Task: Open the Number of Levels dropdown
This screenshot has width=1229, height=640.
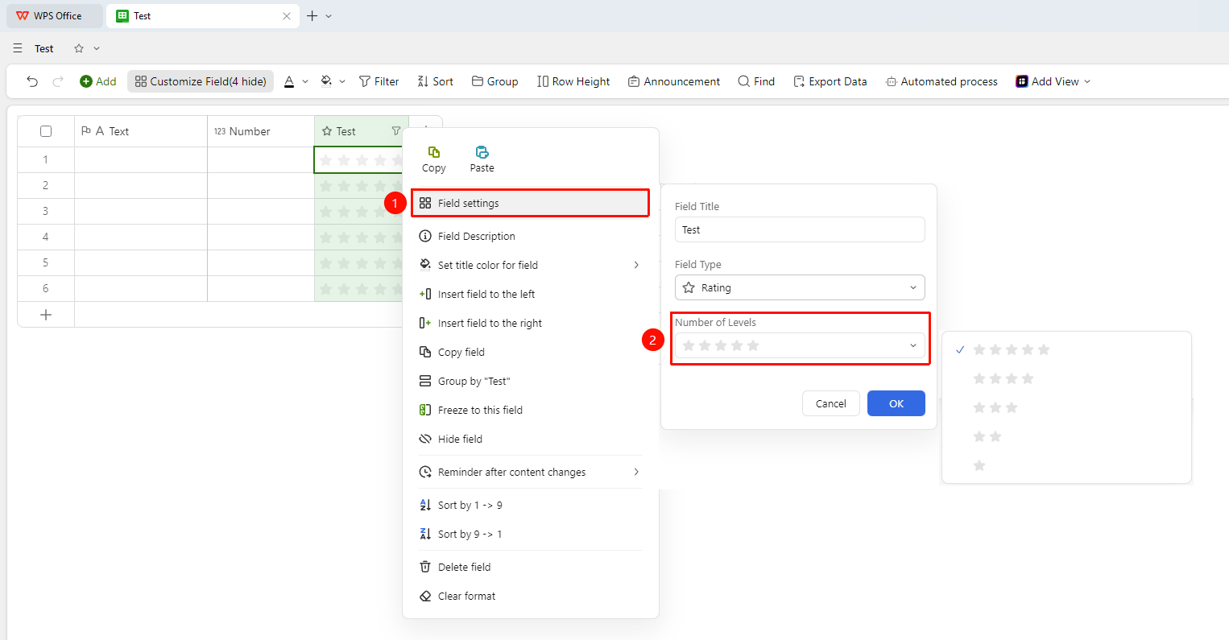Action: click(800, 345)
